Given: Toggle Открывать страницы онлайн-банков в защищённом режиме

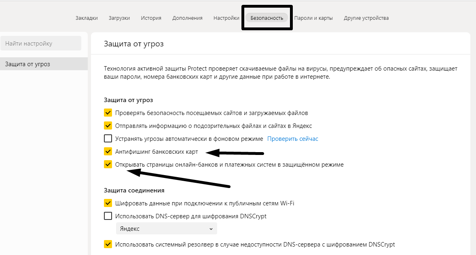Looking at the screenshot, I should tap(108, 164).
